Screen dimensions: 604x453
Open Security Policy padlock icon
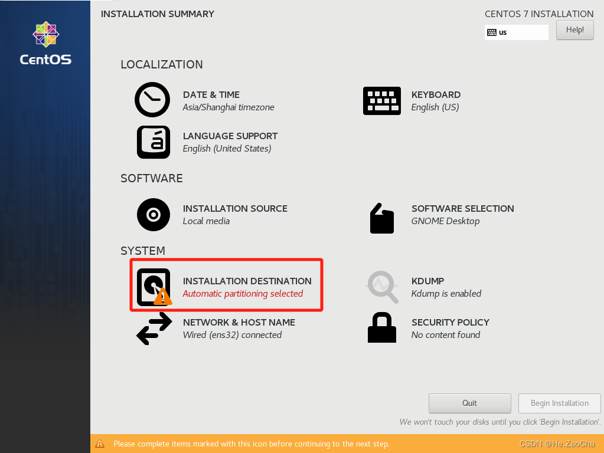(x=382, y=327)
